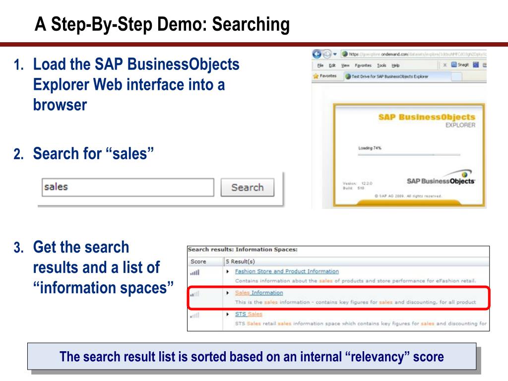Click the blue icon right of Snagit
508x381 pixels.
(x=476, y=64)
